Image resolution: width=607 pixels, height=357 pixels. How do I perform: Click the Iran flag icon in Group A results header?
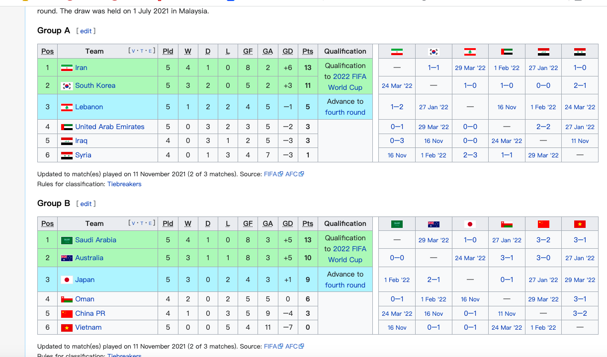(396, 51)
